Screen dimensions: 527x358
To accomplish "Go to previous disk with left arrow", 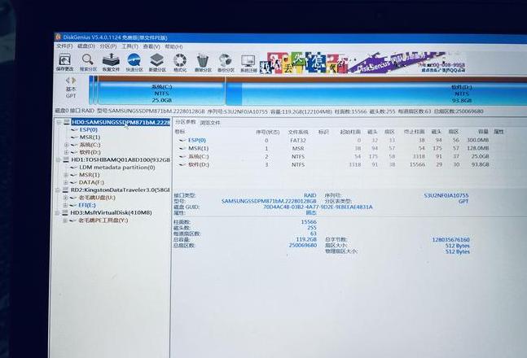I will 68,81.
